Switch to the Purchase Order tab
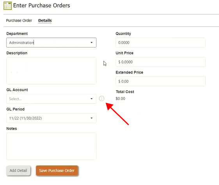The height and width of the screenshot is (185, 219). click(x=19, y=21)
